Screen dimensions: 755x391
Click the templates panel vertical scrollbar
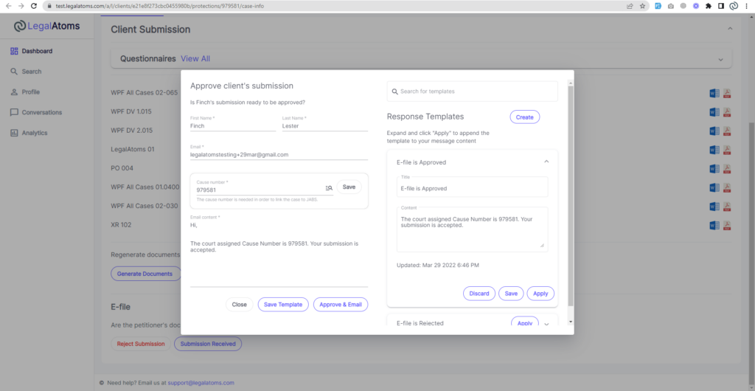[x=570, y=192]
